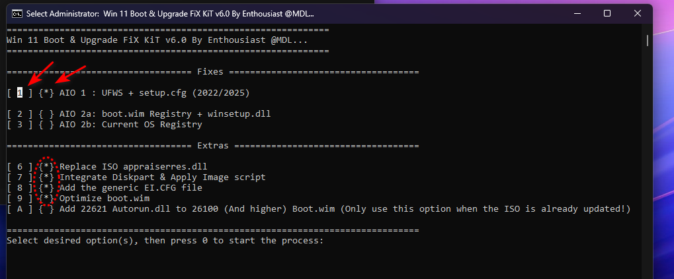Click the {*} marker for Integrate Diskpart
The height and width of the screenshot is (279, 674).
(46, 177)
